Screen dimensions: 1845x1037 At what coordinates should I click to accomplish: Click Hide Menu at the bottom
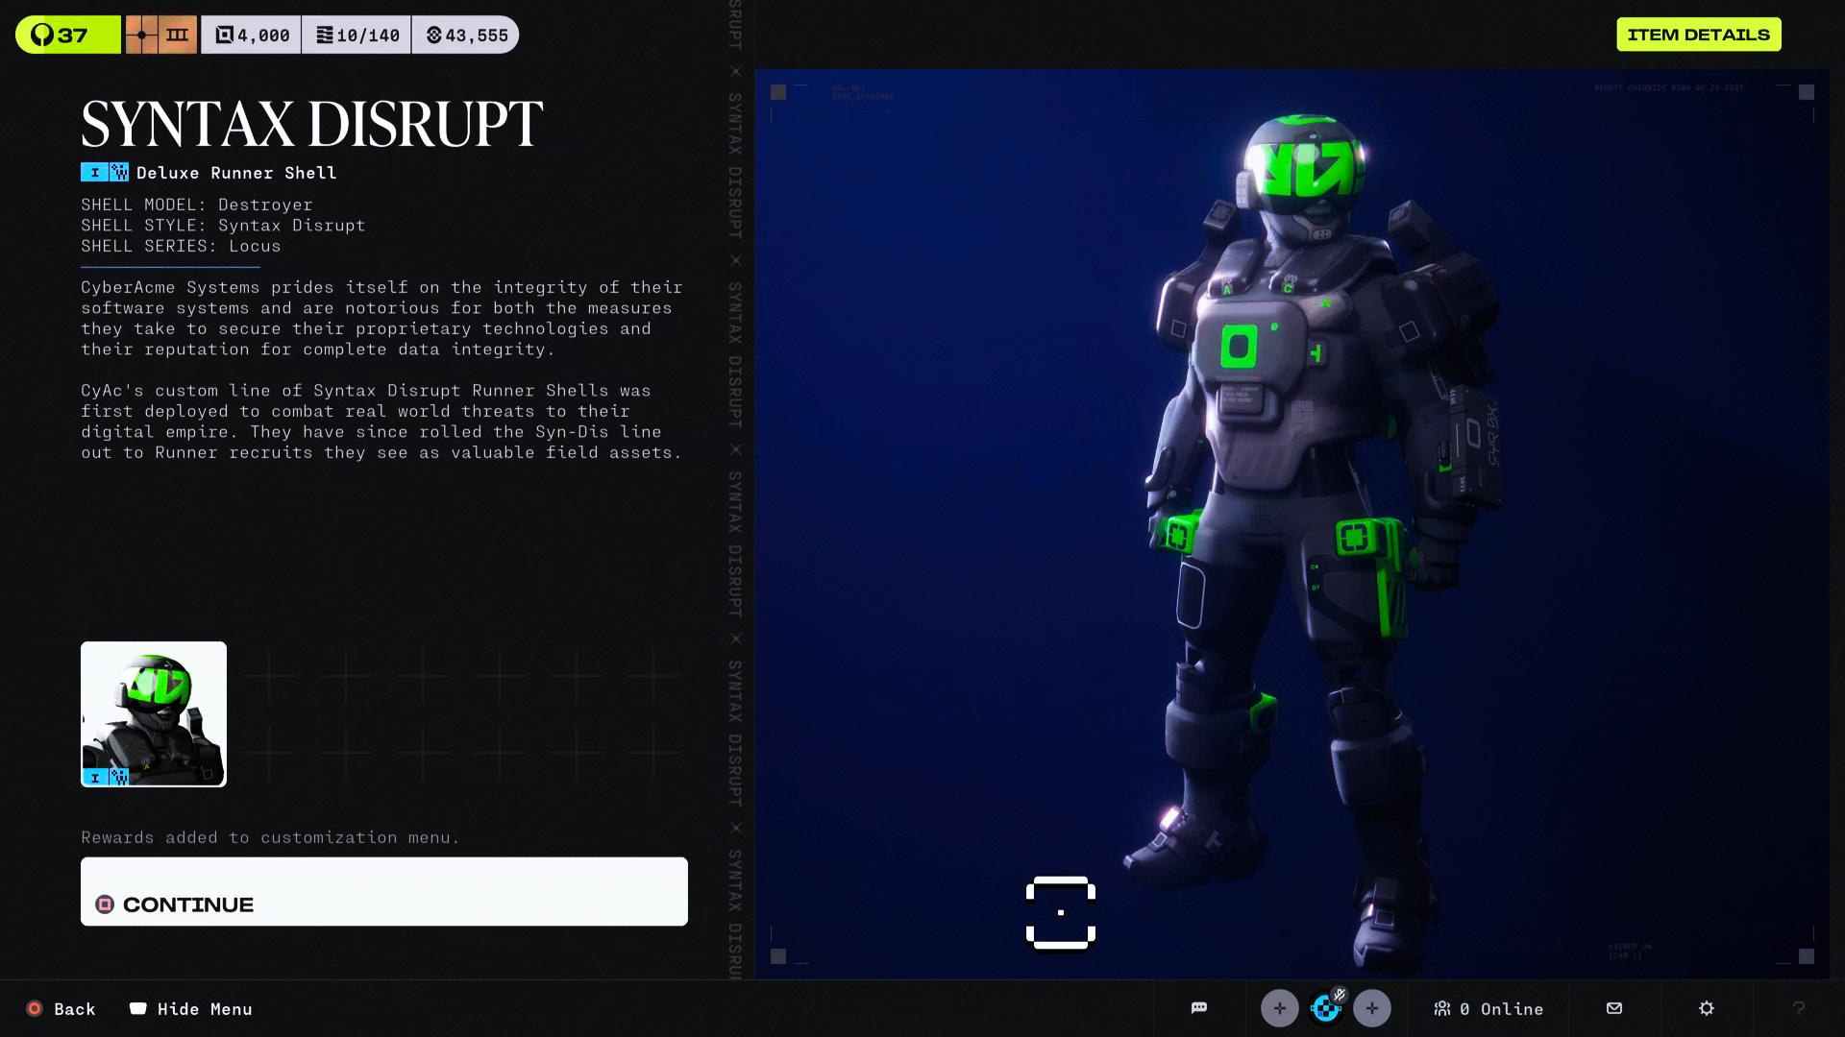191,1008
